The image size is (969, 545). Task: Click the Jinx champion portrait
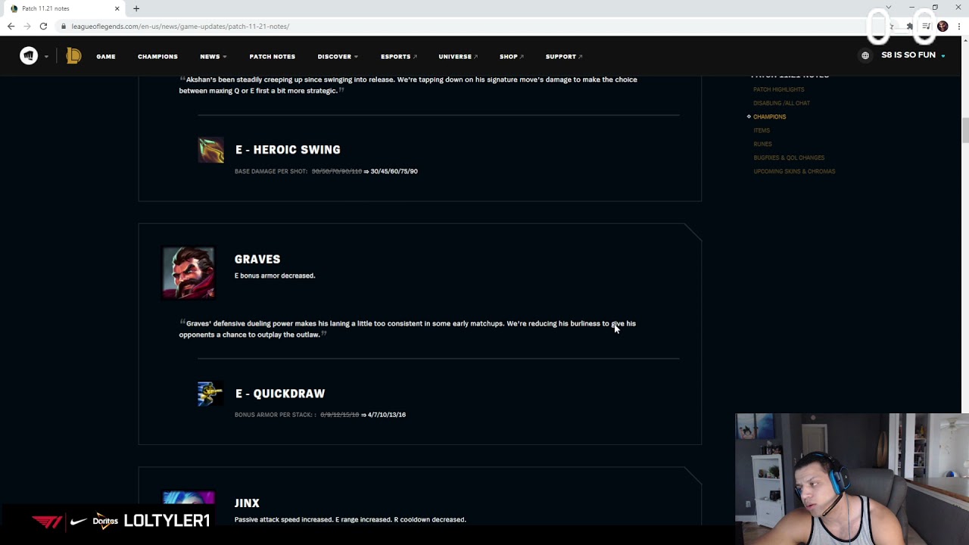[189, 497]
